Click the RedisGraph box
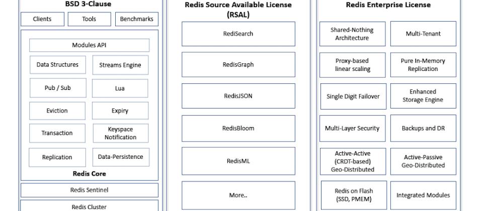Screen dimensions: 483x211 click(x=238, y=65)
